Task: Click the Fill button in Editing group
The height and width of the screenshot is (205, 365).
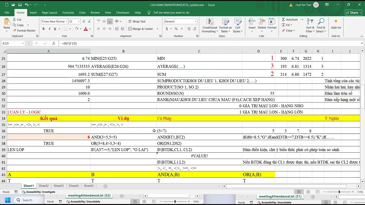Action: [287, 25]
